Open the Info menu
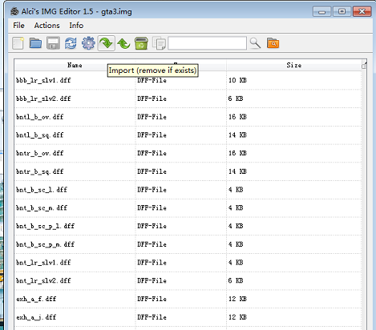Viewport: 376px width, 330px height. 76,26
